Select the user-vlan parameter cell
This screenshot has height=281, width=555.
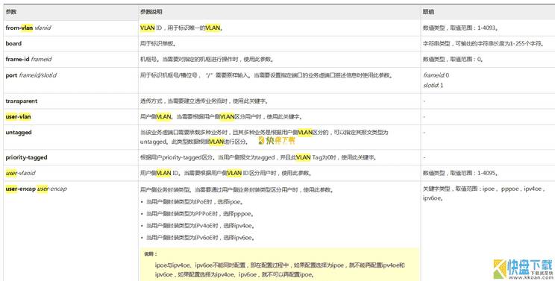pyautogui.click(x=18, y=116)
